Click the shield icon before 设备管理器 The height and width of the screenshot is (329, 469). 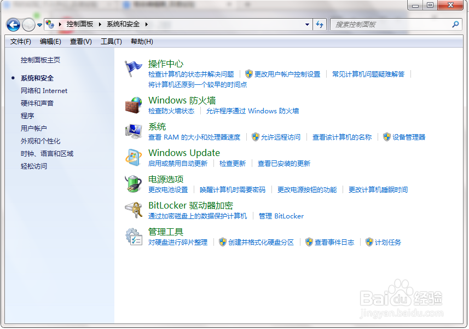coord(387,137)
